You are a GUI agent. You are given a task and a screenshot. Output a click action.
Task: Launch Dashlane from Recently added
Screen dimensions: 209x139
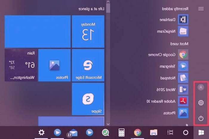point(174,20)
